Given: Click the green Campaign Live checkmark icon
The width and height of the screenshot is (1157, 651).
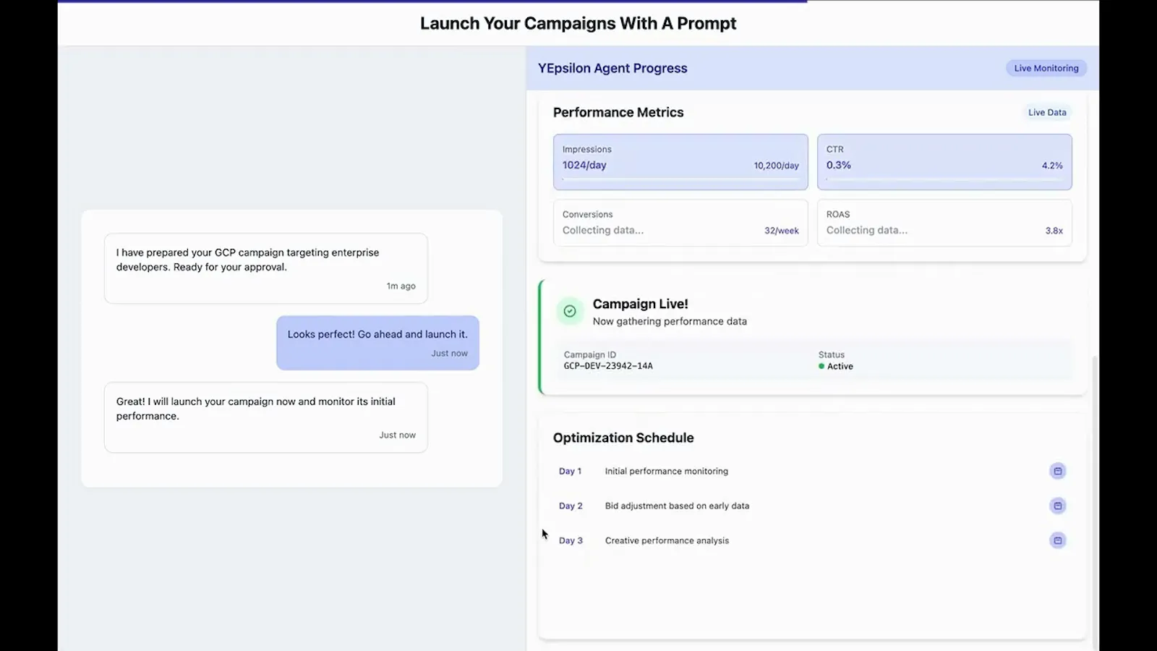Looking at the screenshot, I should 570,311.
